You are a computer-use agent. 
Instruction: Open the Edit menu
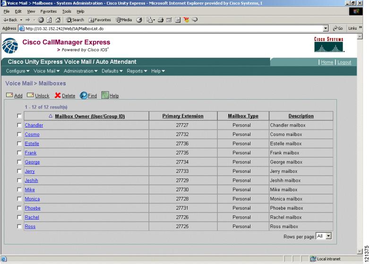[18, 11]
